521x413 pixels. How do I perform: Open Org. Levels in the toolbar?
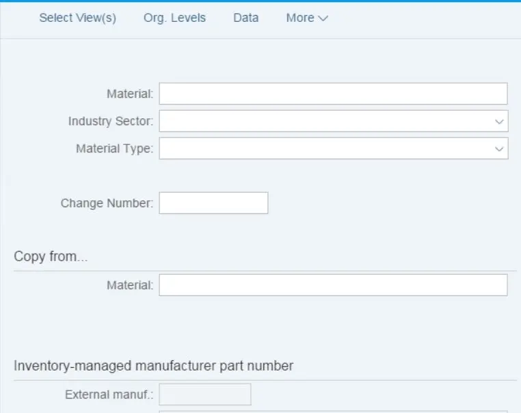click(174, 18)
